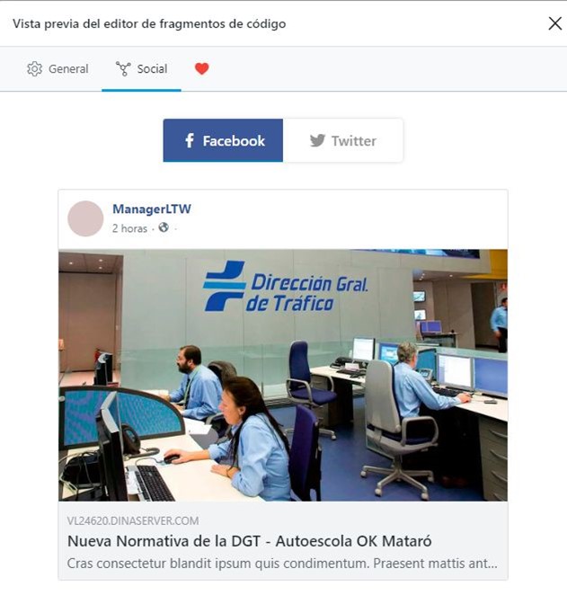Image resolution: width=567 pixels, height=595 pixels.
Task: Open the ManagerLTW profile name link
Action: point(152,209)
